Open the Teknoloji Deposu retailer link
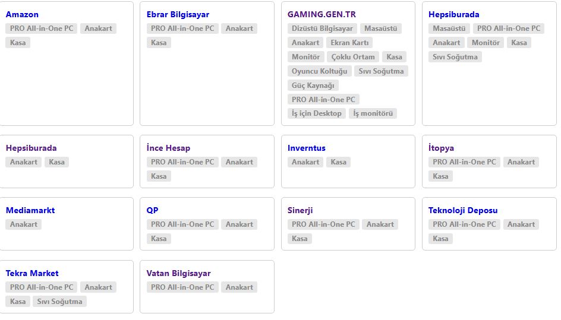This screenshot has width=561, height=320. [x=463, y=210]
